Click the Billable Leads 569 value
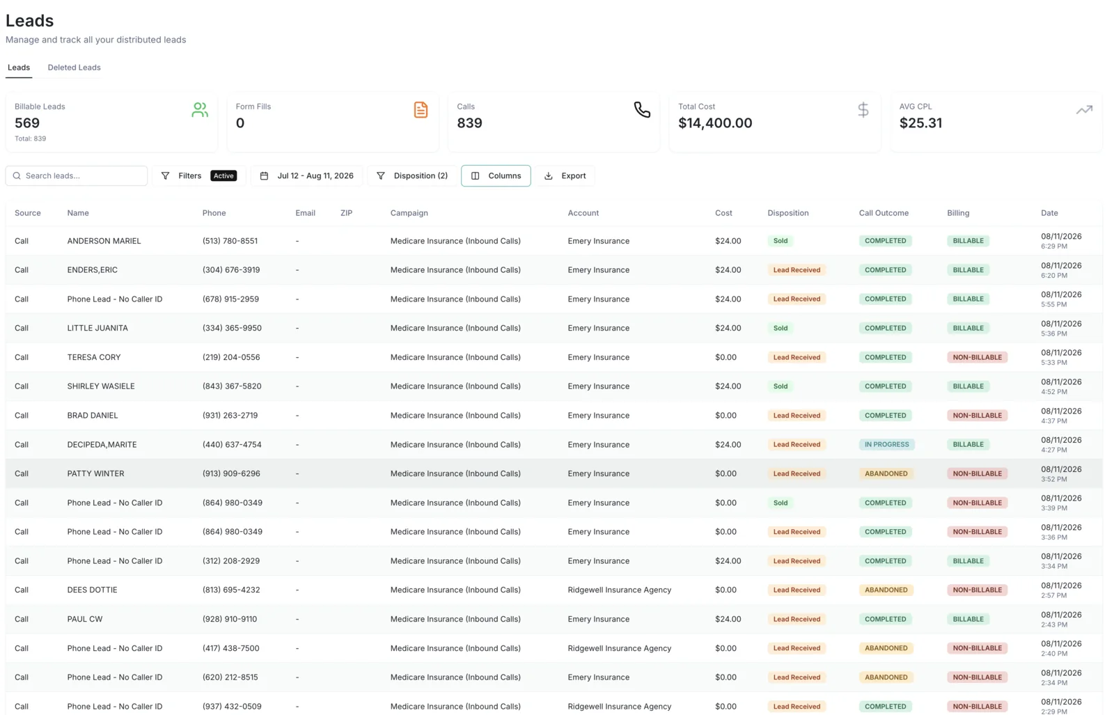Image resolution: width=1114 pixels, height=715 pixels. pos(27,123)
